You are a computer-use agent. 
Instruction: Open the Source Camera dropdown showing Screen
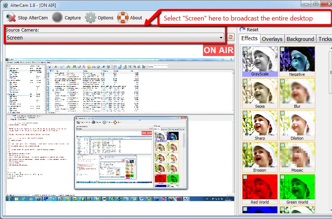(x=115, y=38)
